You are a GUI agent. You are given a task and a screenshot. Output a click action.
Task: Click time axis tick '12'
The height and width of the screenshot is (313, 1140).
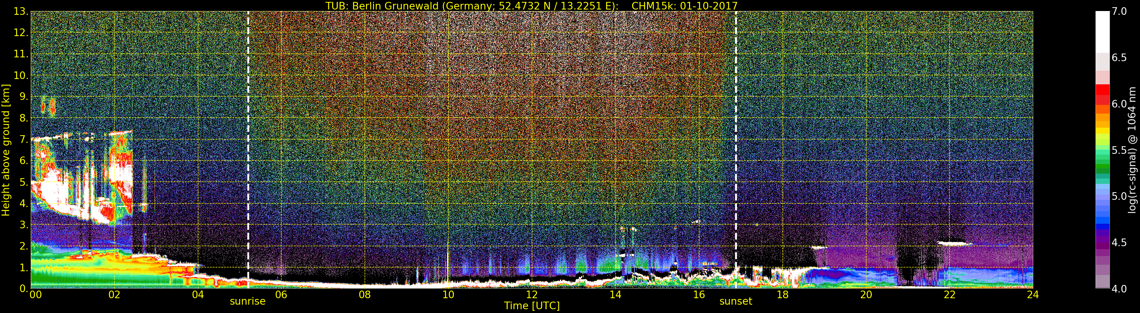coord(532,295)
